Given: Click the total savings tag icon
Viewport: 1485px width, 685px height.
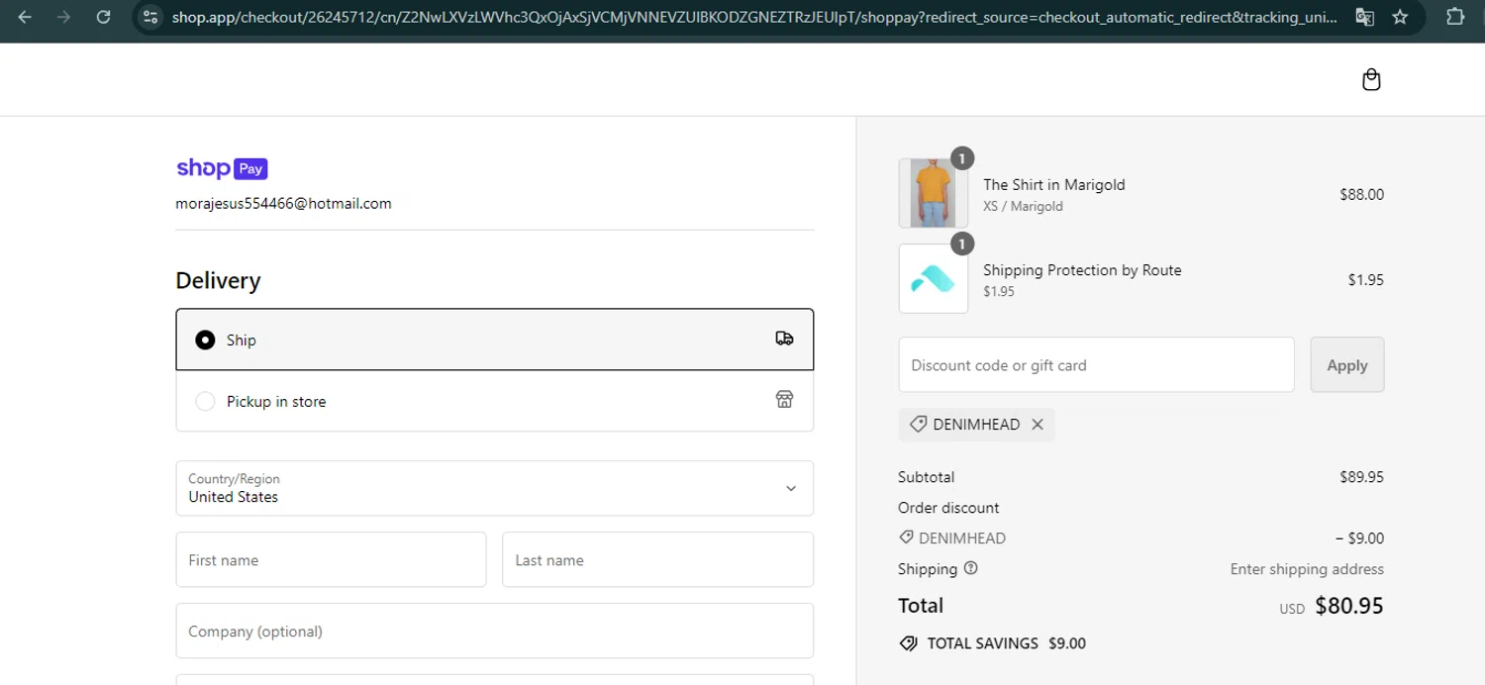Looking at the screenshot, I should pos(908,643).
